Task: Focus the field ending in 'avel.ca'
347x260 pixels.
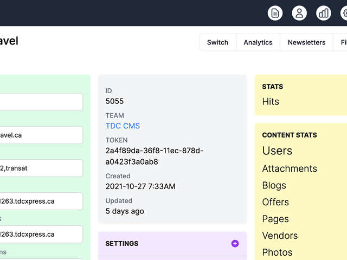Action: [41, 135]
